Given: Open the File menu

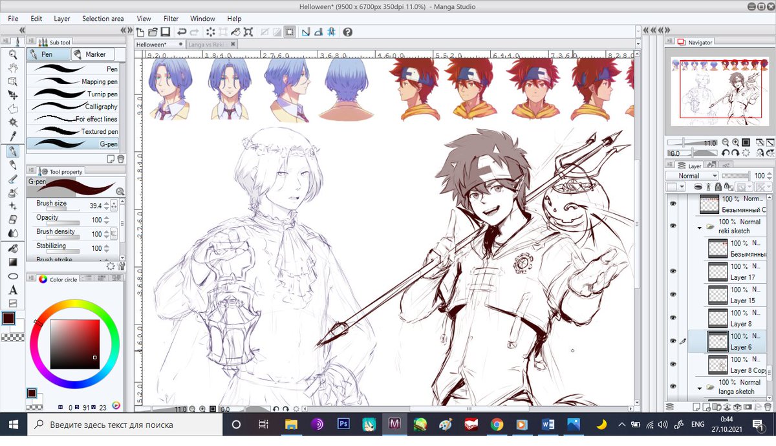Looking at the screenshot, I should click(x=13, y=19).
